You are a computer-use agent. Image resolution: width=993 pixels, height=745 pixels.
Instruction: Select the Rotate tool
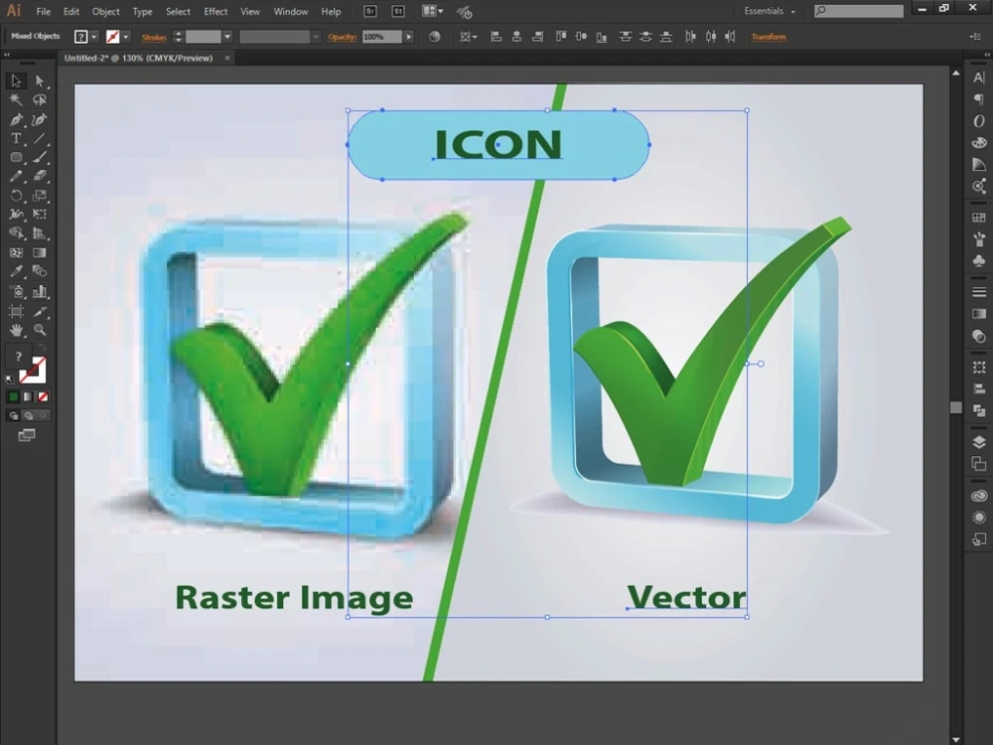point(16,195)
